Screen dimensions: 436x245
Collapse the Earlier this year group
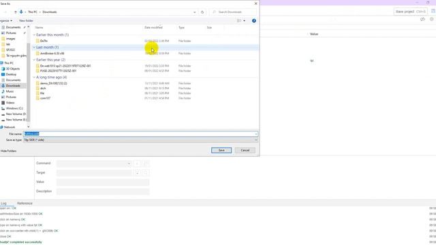tap(34, 60)
